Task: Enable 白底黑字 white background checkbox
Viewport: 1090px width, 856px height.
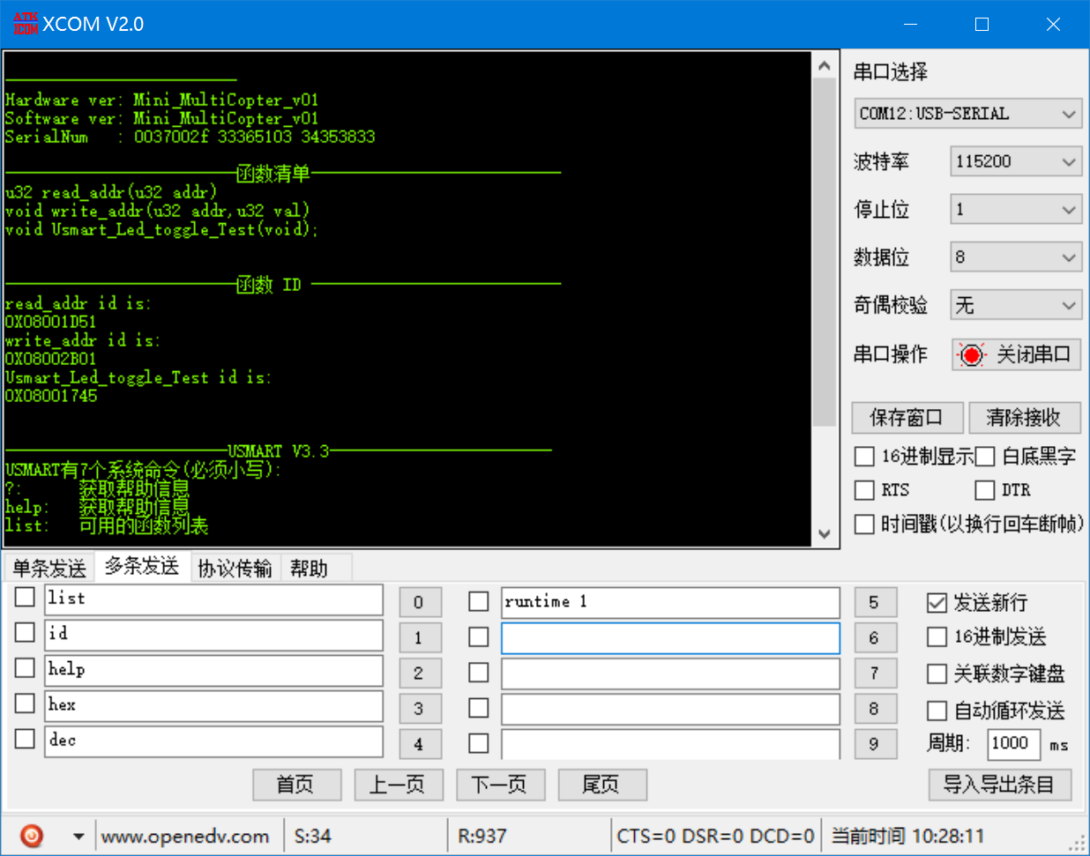Action: click(985, 457)
